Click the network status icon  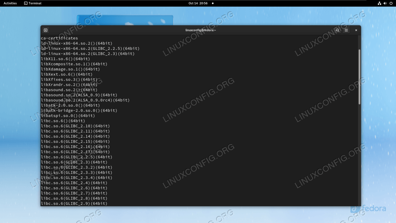coord(379,3)
